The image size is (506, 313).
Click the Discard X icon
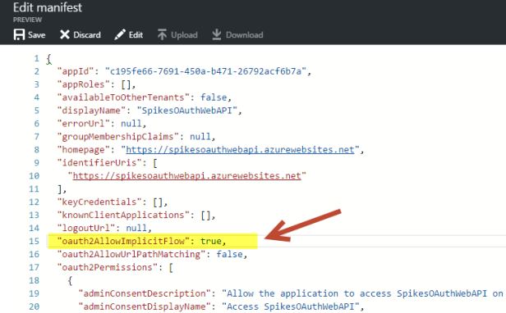click(65, 34)
